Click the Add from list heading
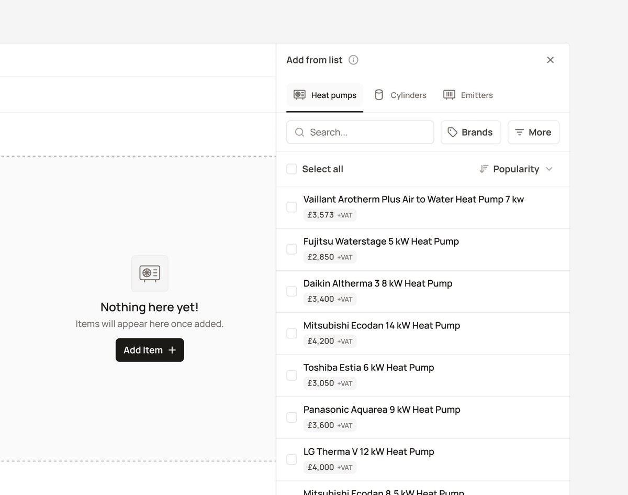Viewport: 628px width, 495px height. tap(314, 60)
